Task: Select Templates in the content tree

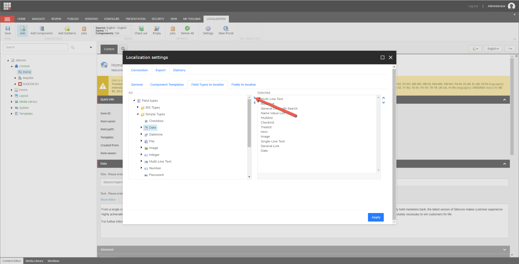Action: pyautogui.click(x=26, y=114)
